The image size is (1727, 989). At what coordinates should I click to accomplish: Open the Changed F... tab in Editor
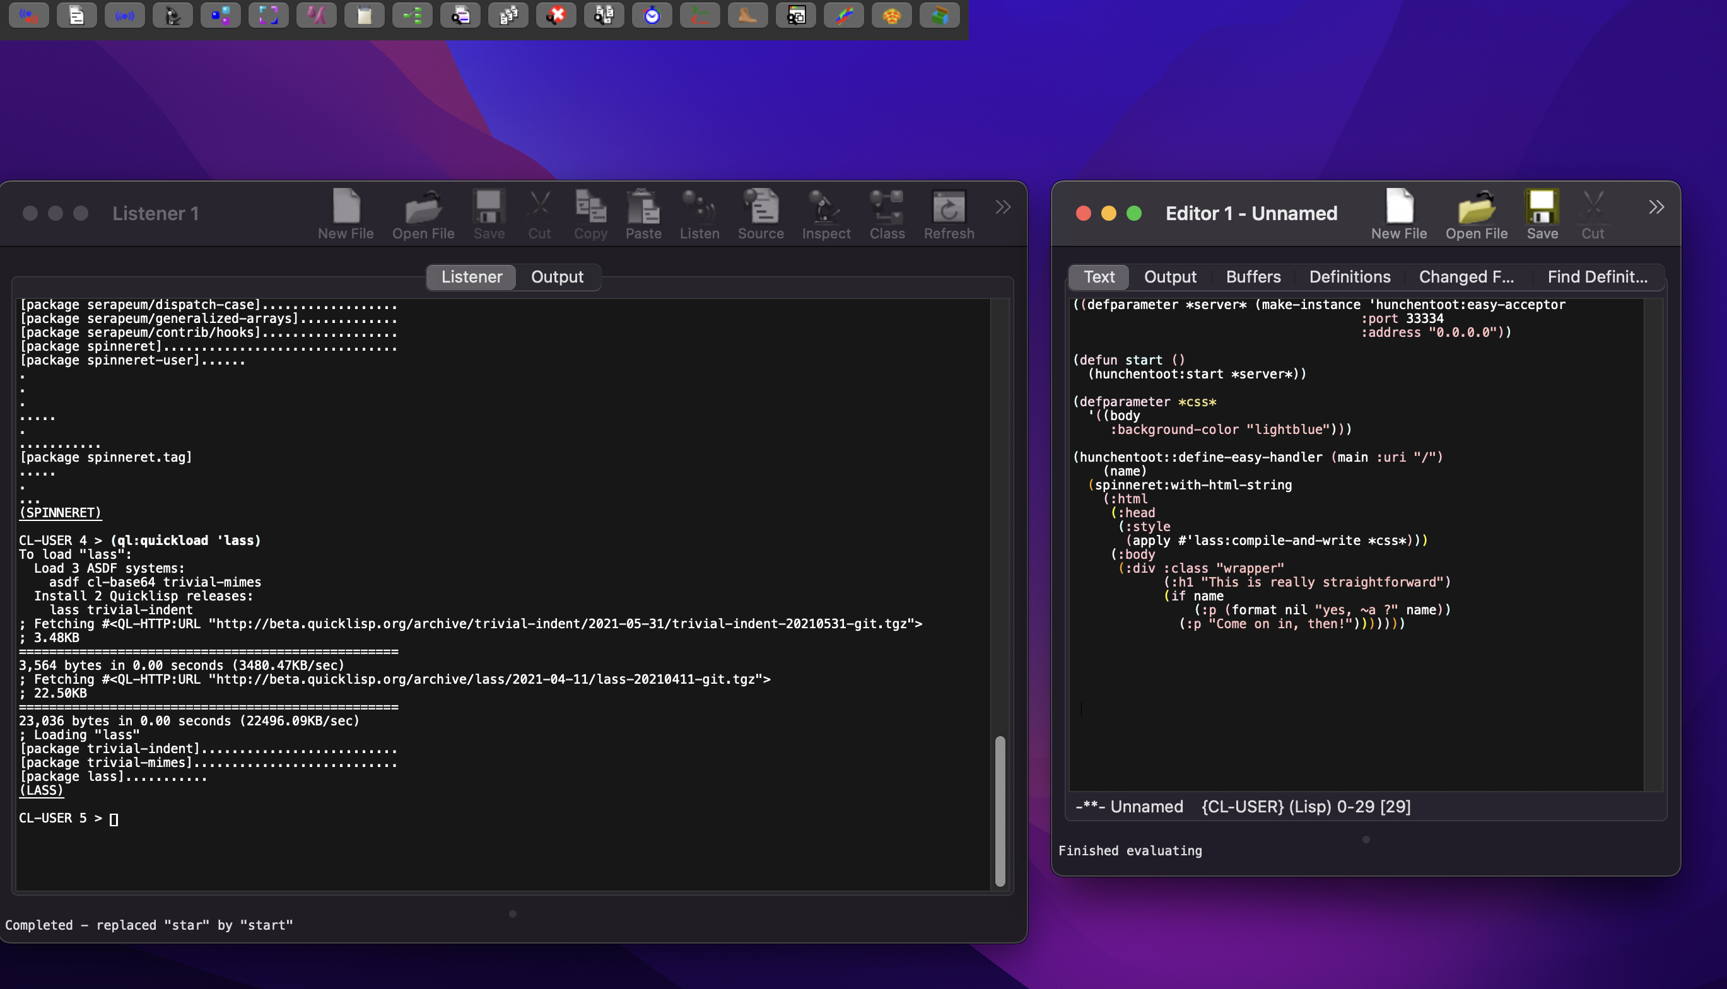click(1465, 277)
